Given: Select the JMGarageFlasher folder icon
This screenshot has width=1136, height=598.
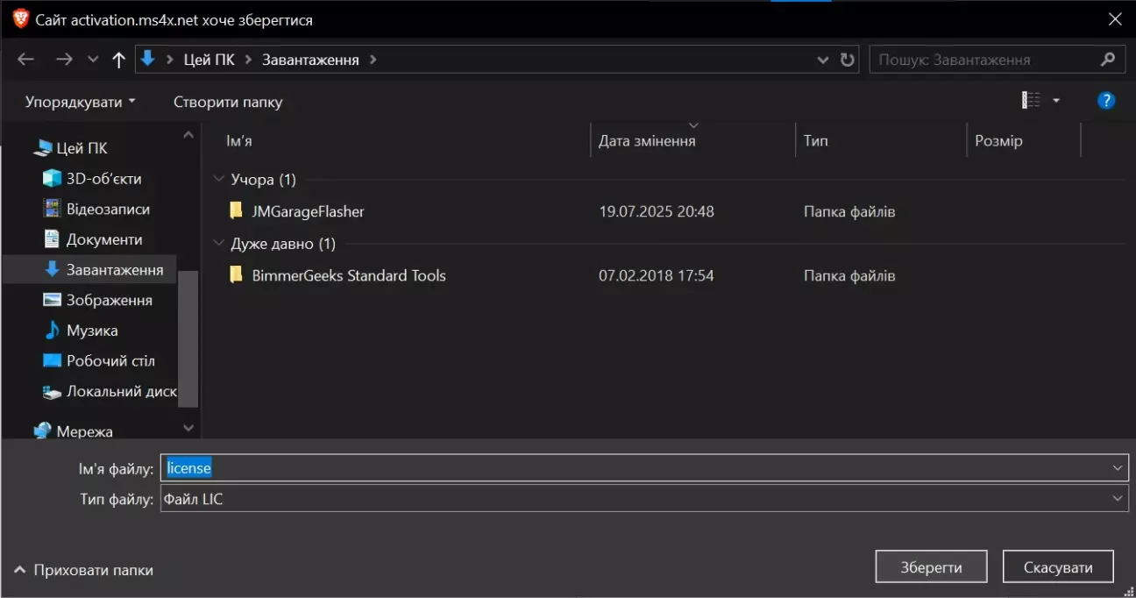Looking at the screenshot, I should [235, 211].
